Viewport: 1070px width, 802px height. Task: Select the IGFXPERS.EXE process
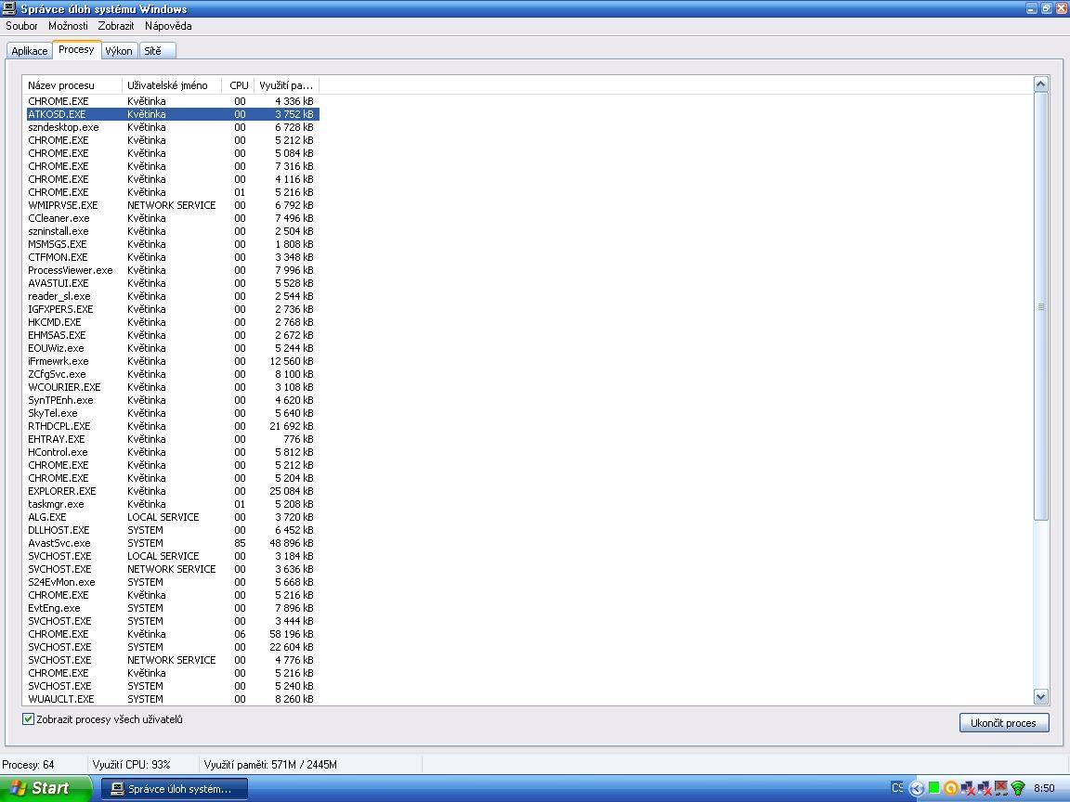173,309
